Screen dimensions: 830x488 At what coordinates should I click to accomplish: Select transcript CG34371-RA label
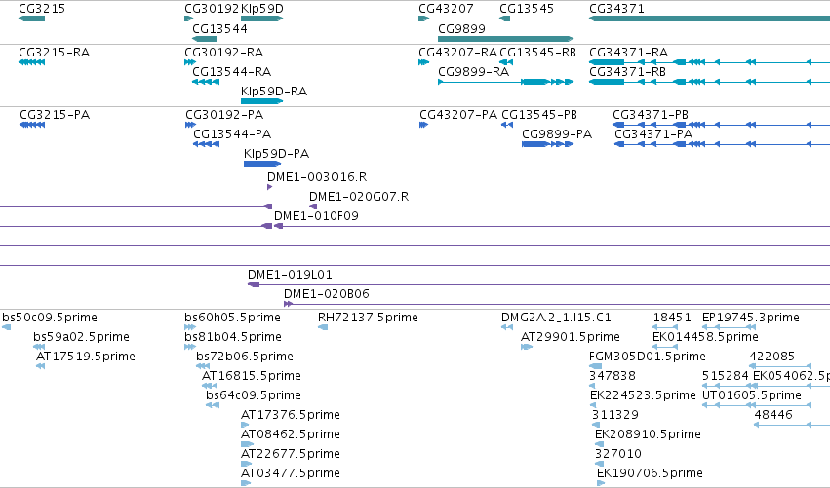[x=628, y=53]
